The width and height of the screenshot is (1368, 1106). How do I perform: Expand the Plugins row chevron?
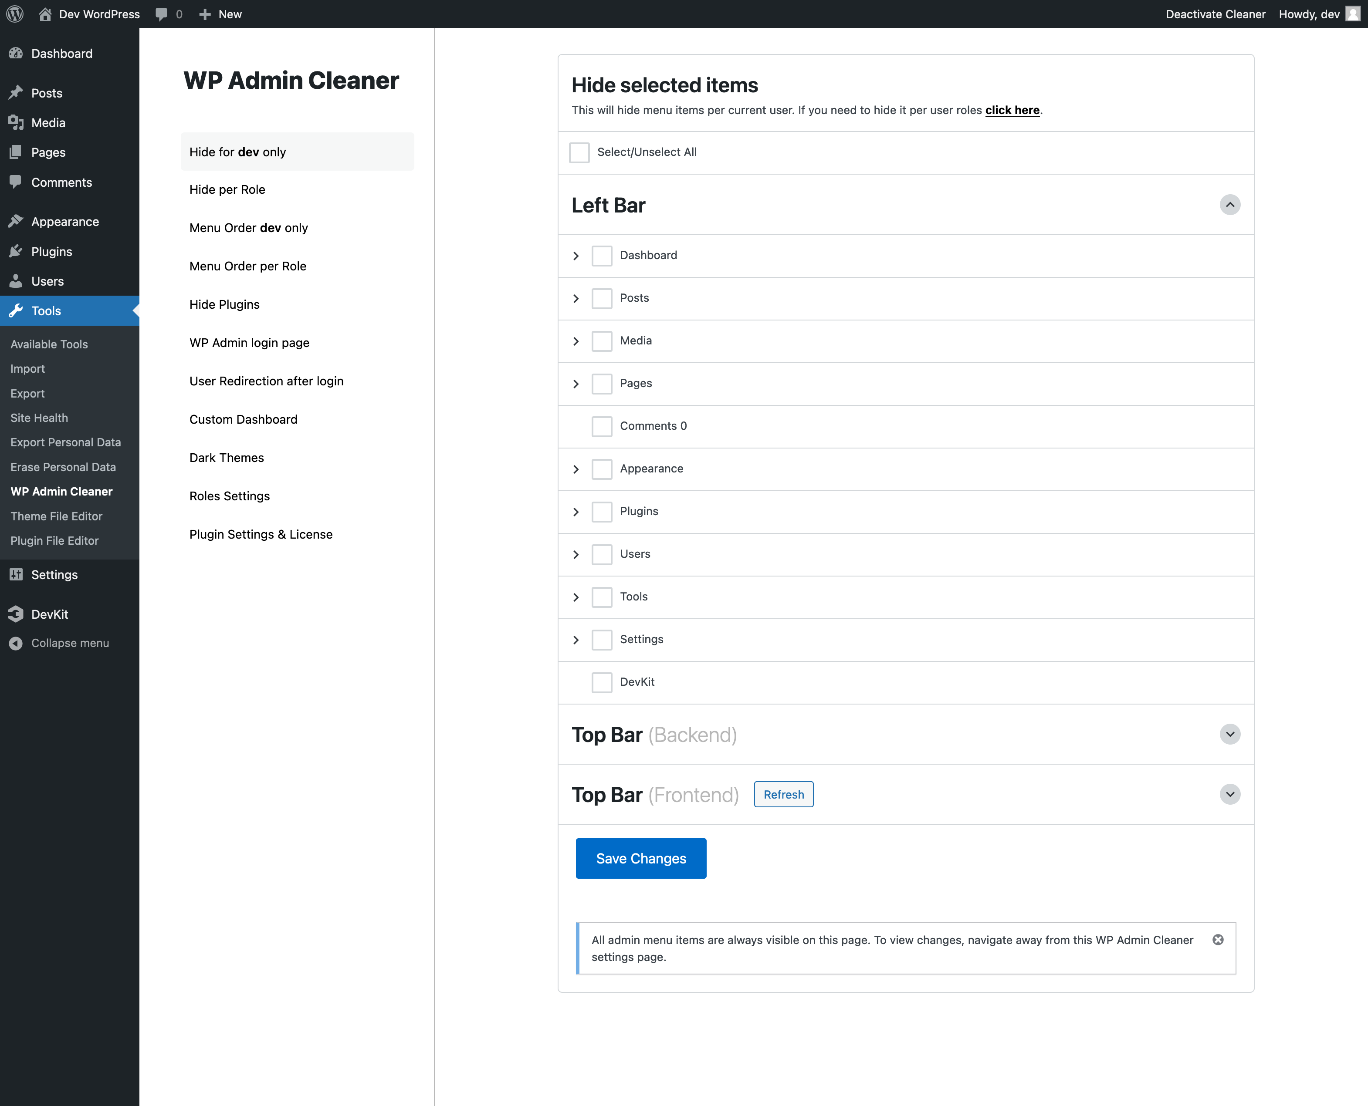pyautogui.click(x=576, y=512)
